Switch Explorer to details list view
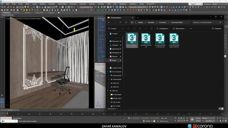This screenshot has height=128, width=228. [x=219, y=108]
